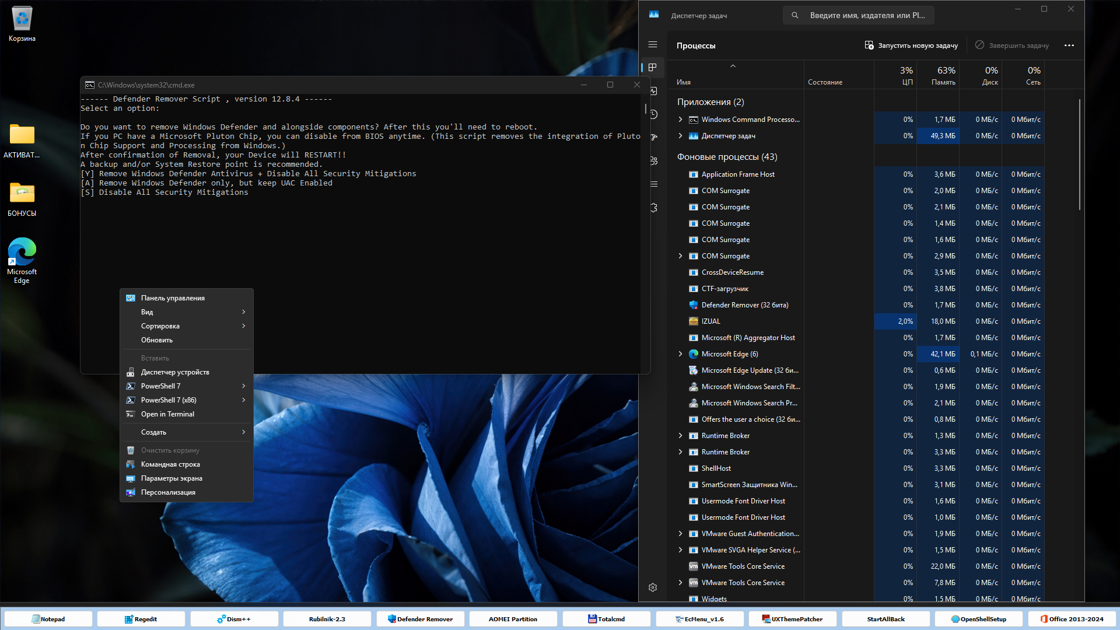This screenshot has height=630, width=1120.
Task: Click Диспетчер устройств in context menu
Action: coord(186,372)
